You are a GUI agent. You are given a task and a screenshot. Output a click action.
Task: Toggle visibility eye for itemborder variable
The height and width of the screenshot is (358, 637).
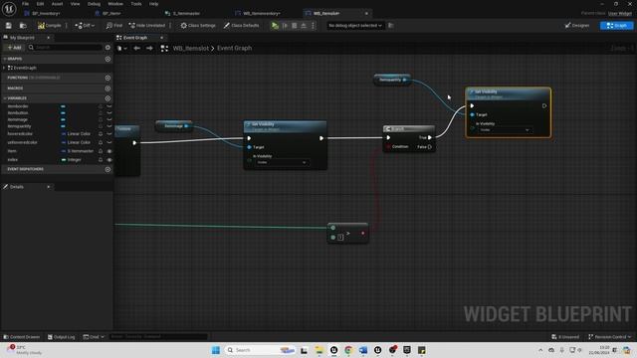point(108,106)
